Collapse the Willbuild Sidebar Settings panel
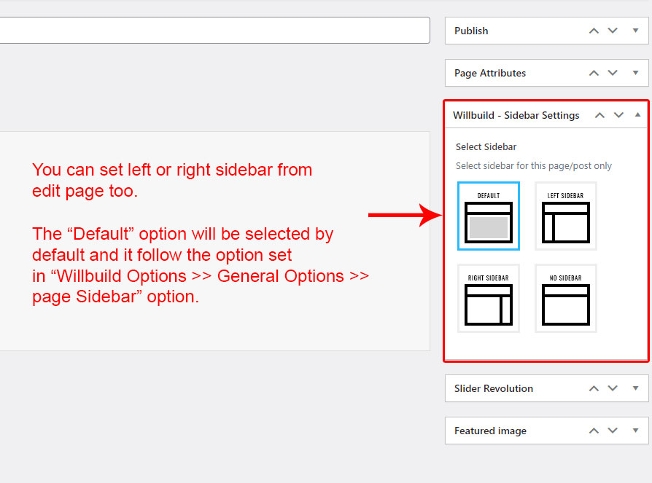652x483 pixels. point(638,115)
